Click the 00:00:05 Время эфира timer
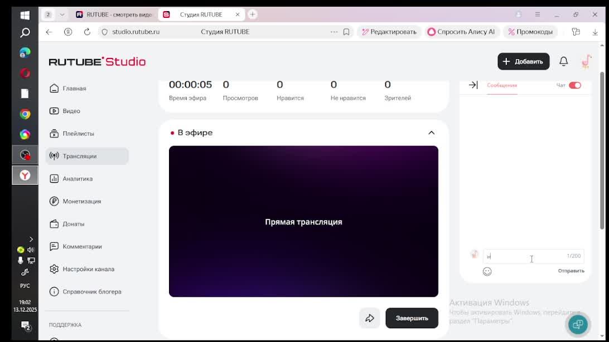The height and width of the screenshot is (342, 609). [x=190, y=85]
